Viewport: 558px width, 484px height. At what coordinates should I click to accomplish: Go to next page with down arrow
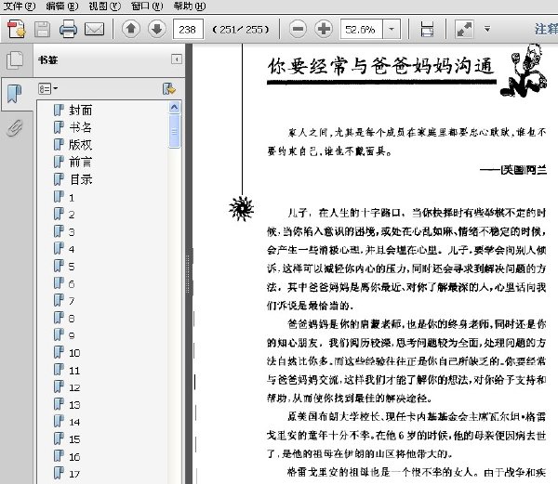click(x=157, y=29)
